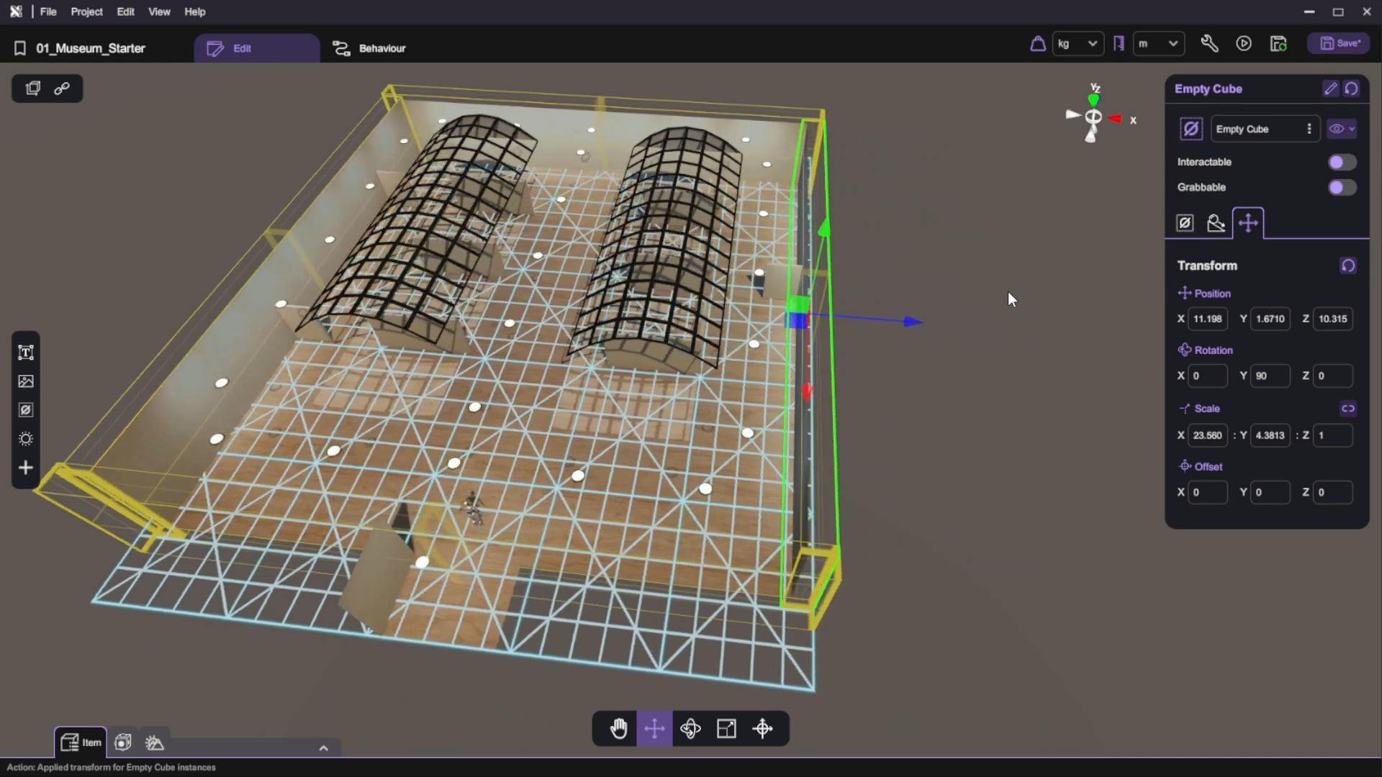Click the wrench settings icon in top bar
The height and width of the screenshot is (777, 1382).
(x=1209, y=44)
